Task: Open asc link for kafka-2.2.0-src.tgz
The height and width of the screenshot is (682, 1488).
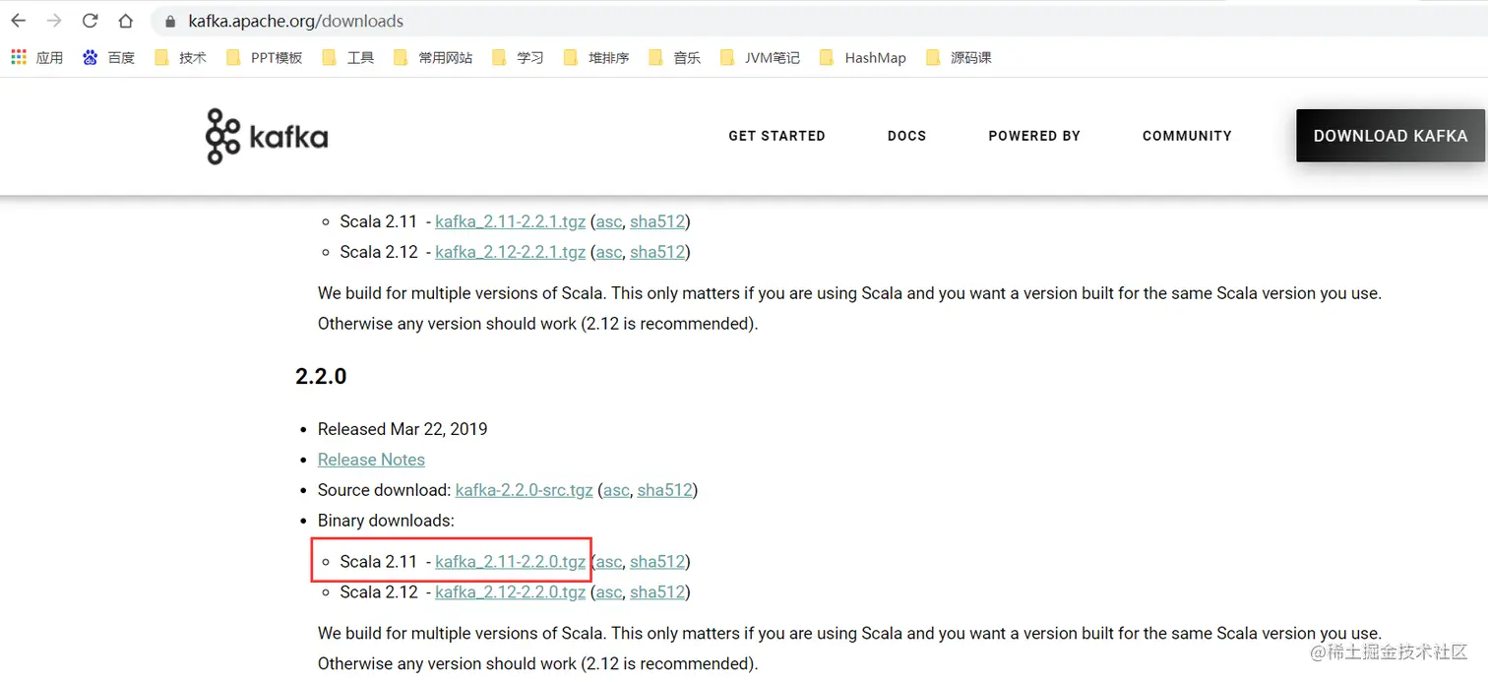Action: (616, 490)
